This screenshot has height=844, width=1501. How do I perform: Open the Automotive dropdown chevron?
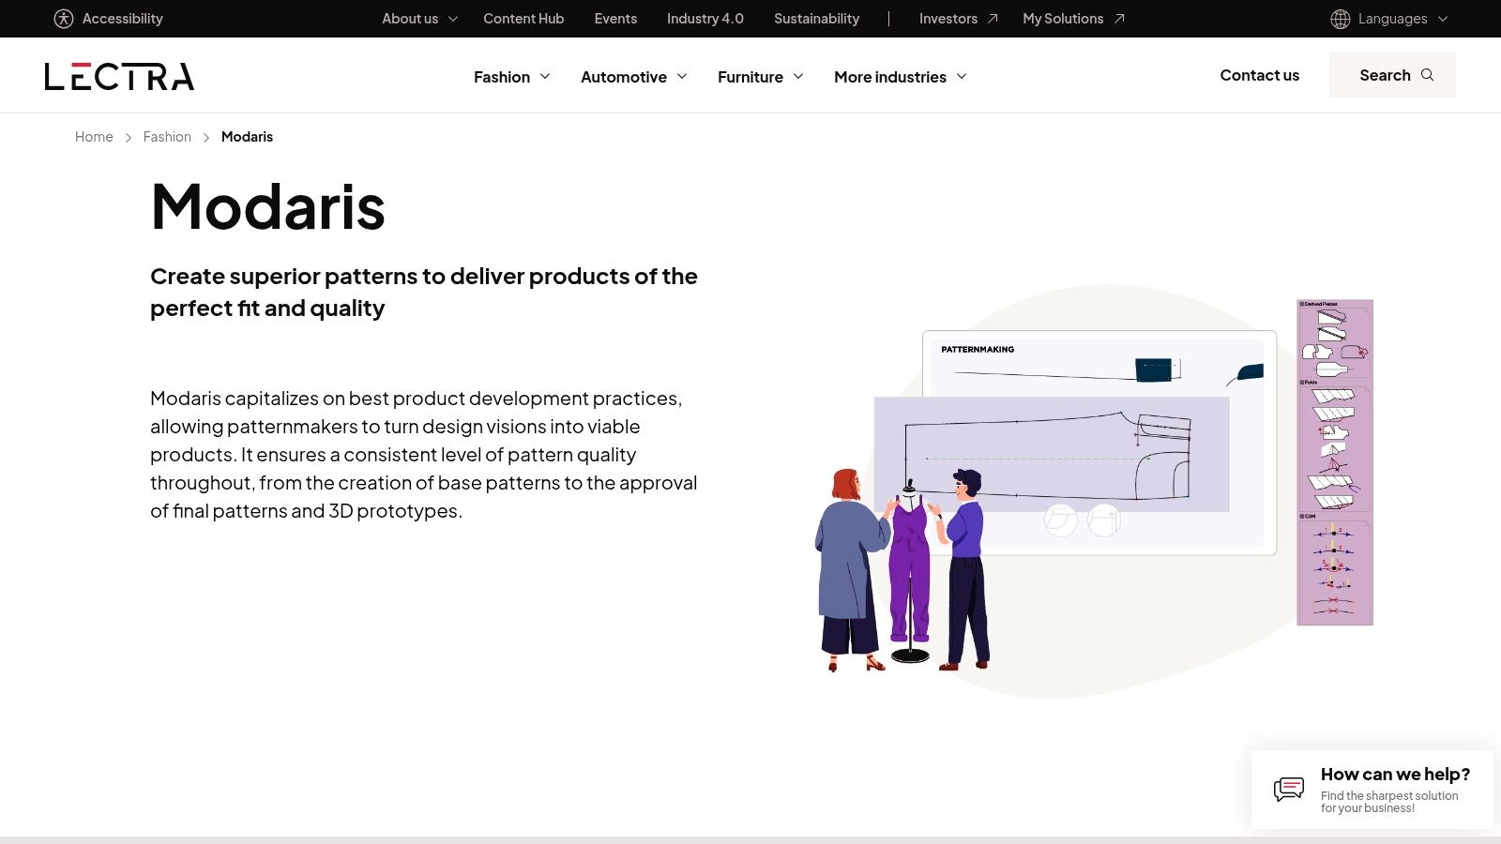(682, 76)
